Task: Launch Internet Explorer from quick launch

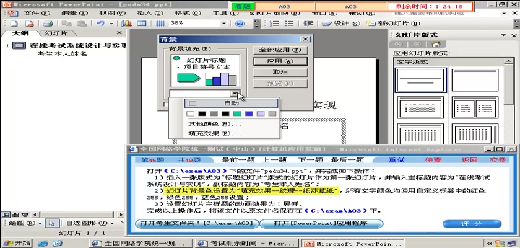Action: pyautogui.click(x=43, y=244)
